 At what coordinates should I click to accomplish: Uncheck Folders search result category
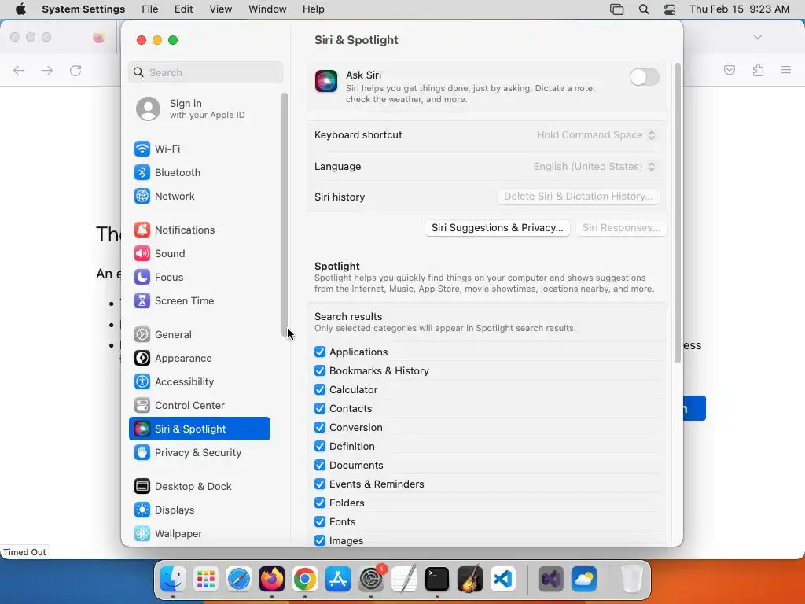[320, 503]
